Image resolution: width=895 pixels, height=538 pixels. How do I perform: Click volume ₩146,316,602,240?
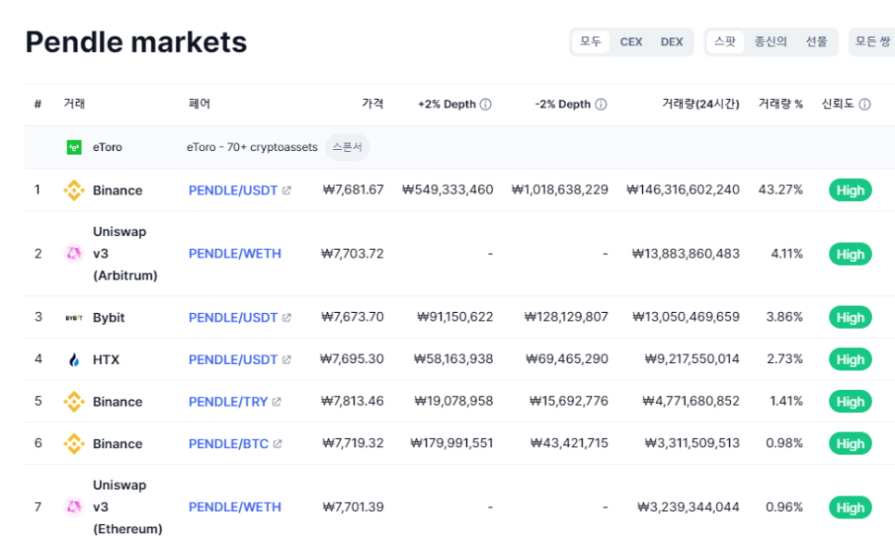683,190
